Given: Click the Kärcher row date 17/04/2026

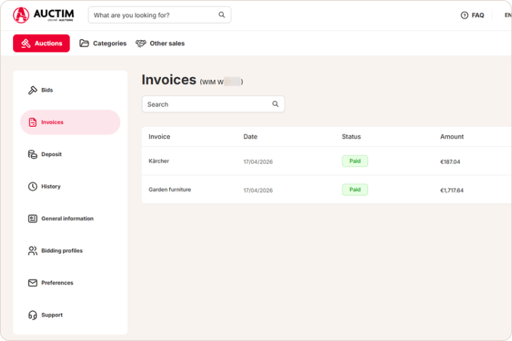Looking at the screenshot, I should (x=258, y=162).
